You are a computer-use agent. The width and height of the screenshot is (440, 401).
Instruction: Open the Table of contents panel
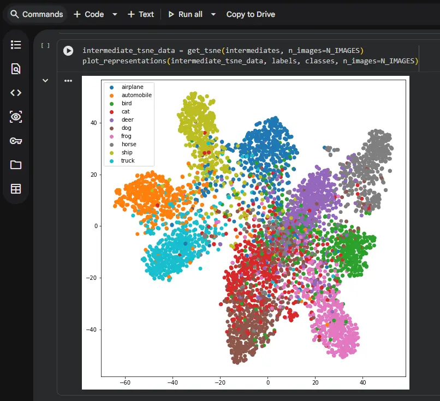click(x=16, y=45)
